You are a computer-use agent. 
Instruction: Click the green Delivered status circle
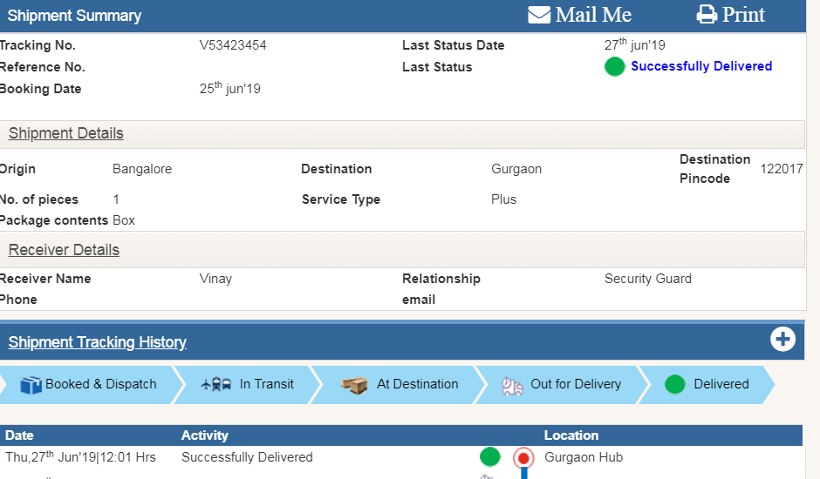(674, 384)
